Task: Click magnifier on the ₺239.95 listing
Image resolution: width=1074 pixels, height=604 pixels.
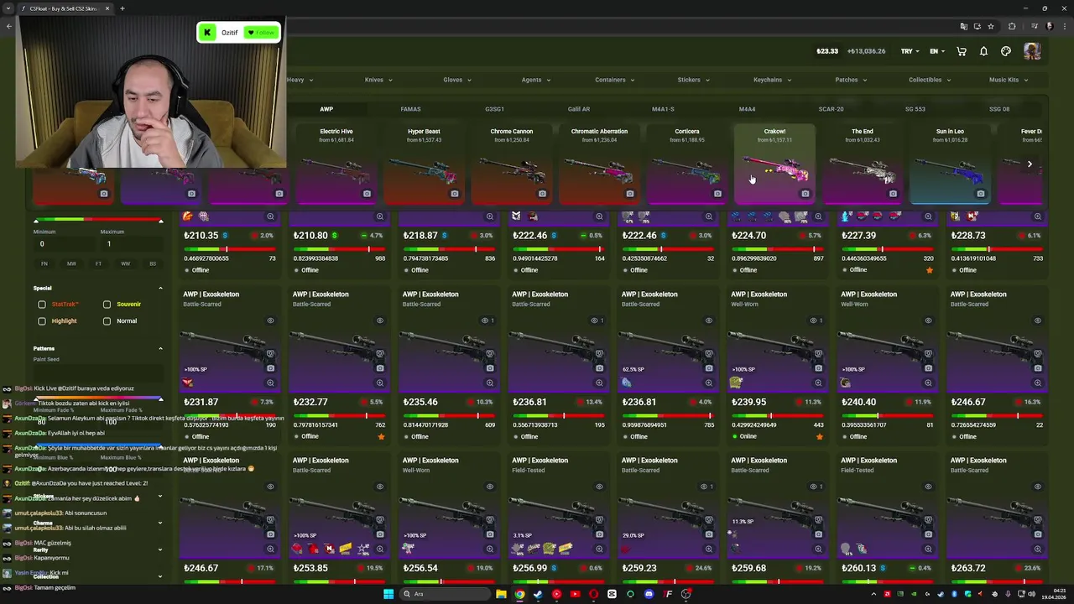Action: coord(818,383)
